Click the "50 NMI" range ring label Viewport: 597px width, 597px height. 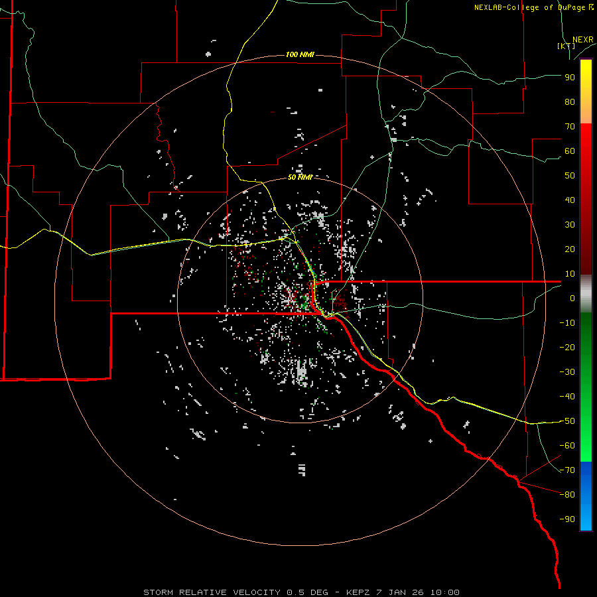tap(300, 177)
